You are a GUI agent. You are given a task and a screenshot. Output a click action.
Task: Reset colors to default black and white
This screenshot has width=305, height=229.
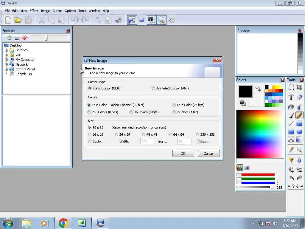pos(242,103)
